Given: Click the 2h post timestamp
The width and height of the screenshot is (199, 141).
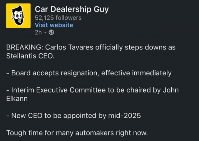Looking at the screenshot, I should click(x=38, y=32).
